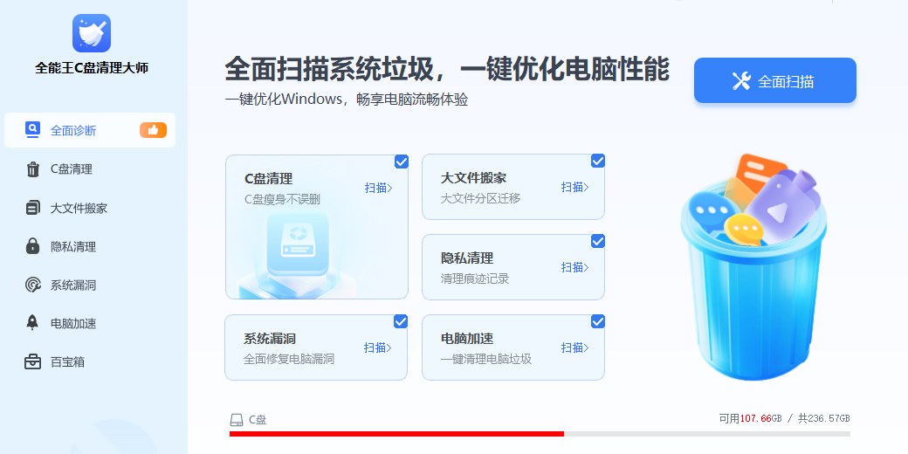
Task: Click the 大文件搬家 files icon in sidebar
Action: (x=33, y=208)
